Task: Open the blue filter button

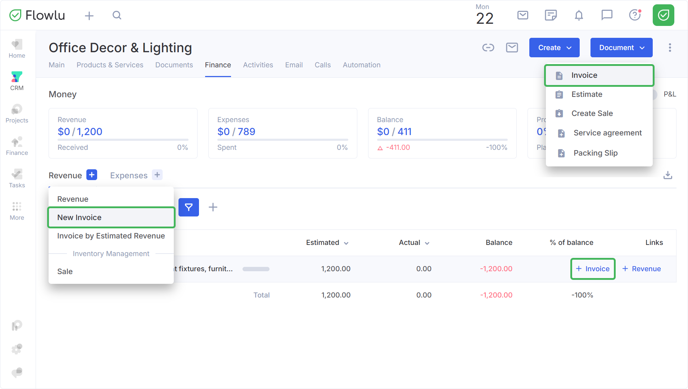Action: coord(189,207)
